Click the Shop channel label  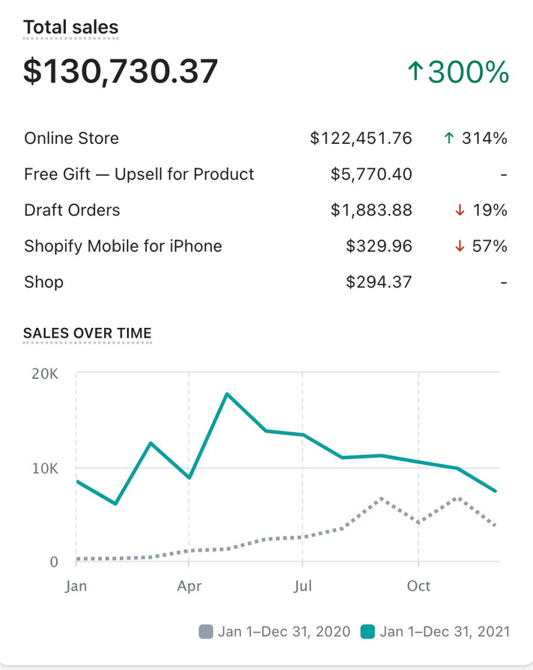click(43, 282)
